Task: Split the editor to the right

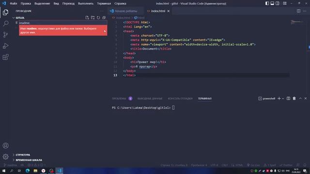Action: pos(298,11)
